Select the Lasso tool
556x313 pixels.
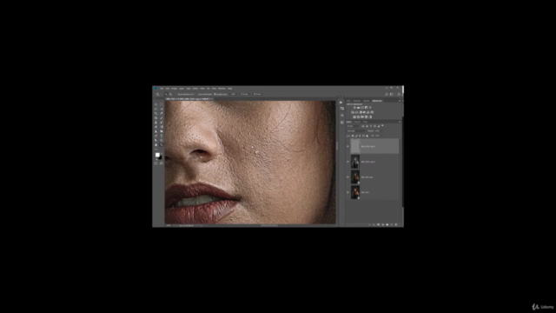[156, 109]
